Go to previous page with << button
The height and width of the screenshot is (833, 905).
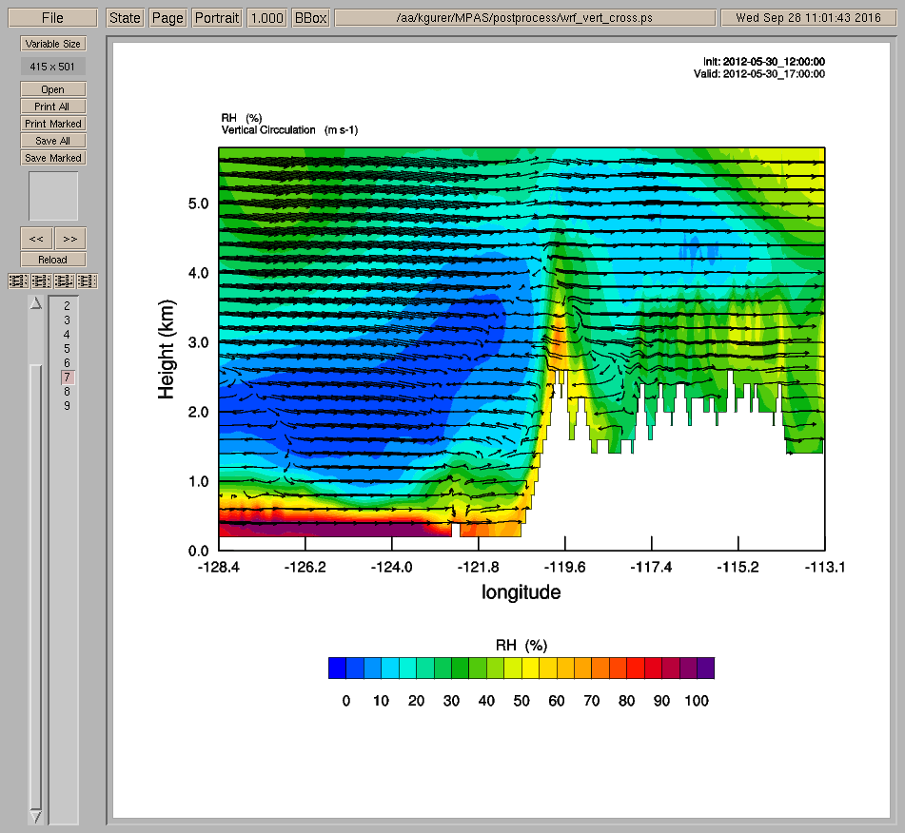point(36,238)
